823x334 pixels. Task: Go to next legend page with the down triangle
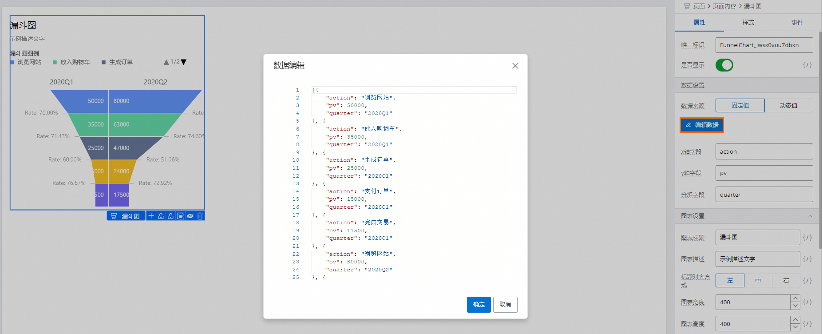pyautogui.click(x=184, y=62)
